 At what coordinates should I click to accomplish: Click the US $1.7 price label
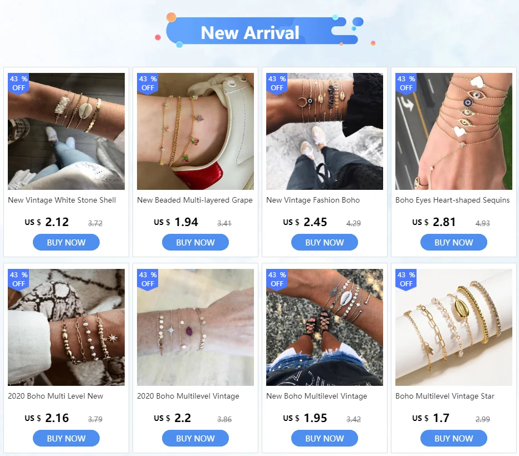point(430,418)
